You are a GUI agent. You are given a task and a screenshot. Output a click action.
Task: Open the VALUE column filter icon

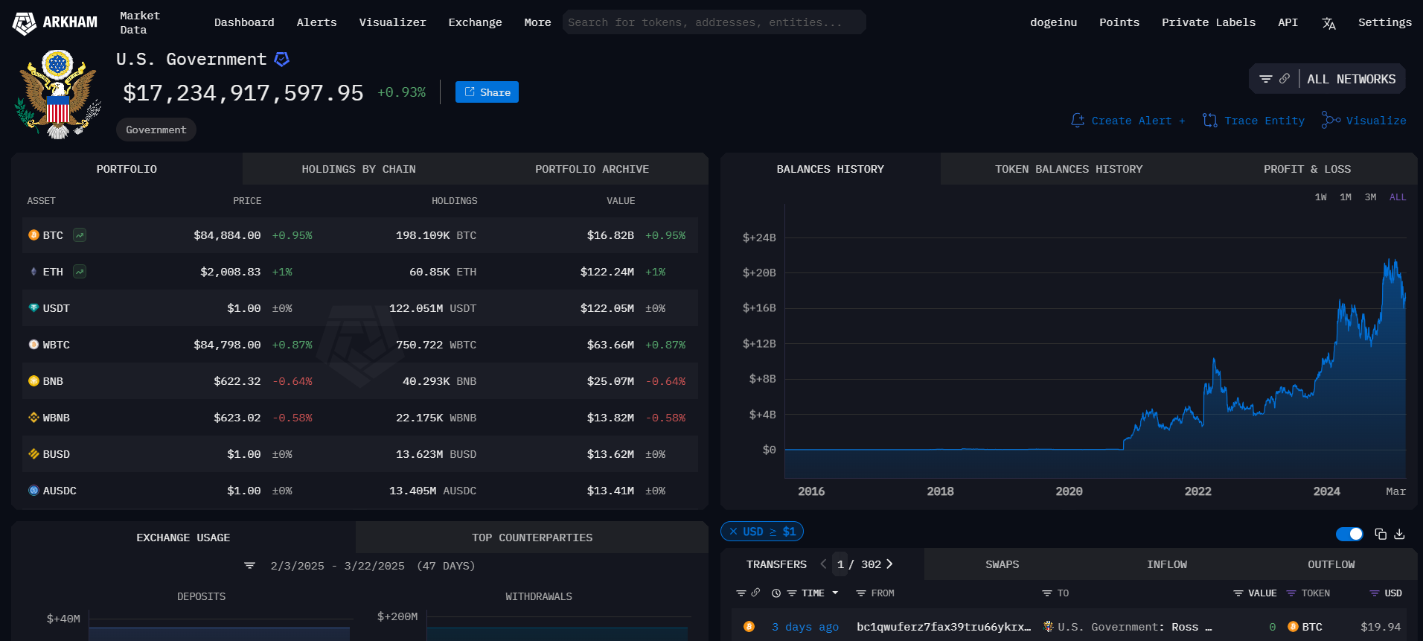pyautogui.click(x=1238, y=593)
